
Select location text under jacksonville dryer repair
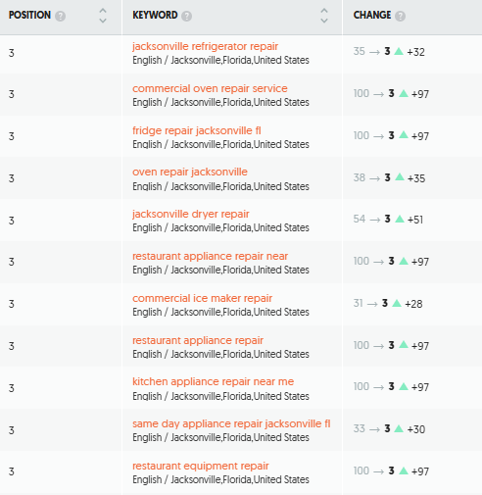pyautogui.click(x=220, y=227)
